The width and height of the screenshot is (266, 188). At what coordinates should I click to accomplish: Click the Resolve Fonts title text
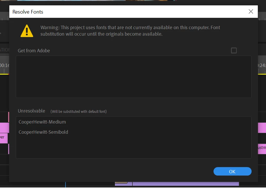pyautogui.click(x=28, y=12)
